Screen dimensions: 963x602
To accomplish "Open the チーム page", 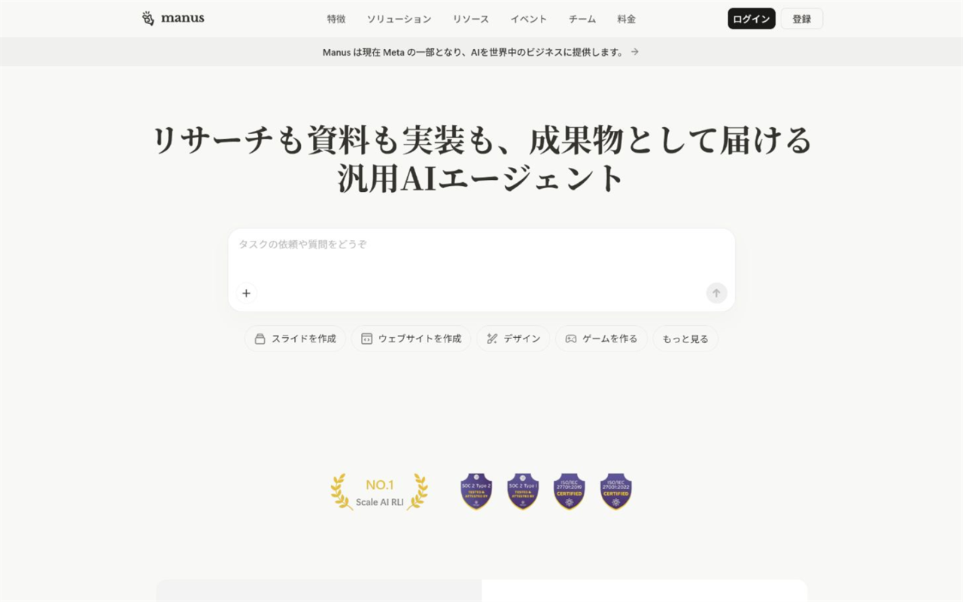I will coord(582,19).
